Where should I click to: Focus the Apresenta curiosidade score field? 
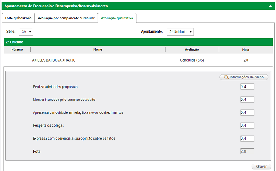tap(247, 112)
